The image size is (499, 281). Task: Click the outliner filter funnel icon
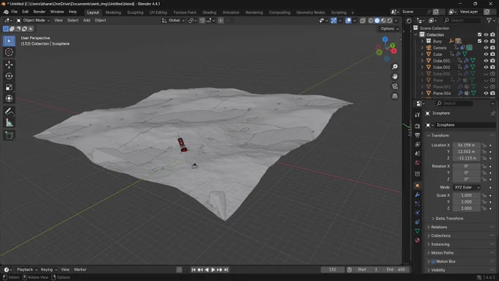[489, 21]
